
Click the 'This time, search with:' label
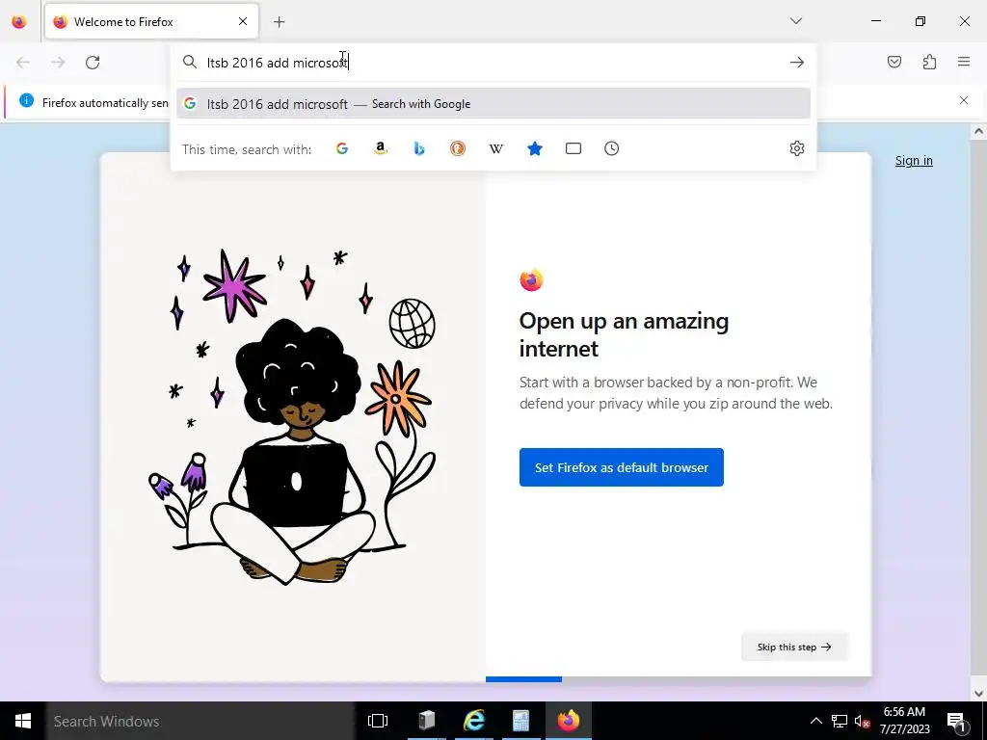(x=247, y=149)
